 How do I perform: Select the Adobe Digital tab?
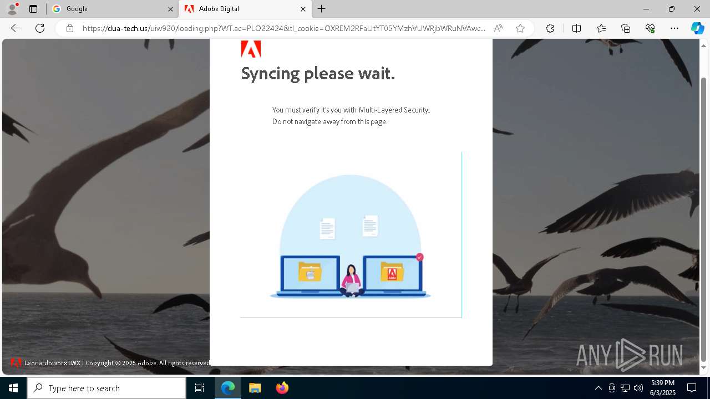point(245,9)
